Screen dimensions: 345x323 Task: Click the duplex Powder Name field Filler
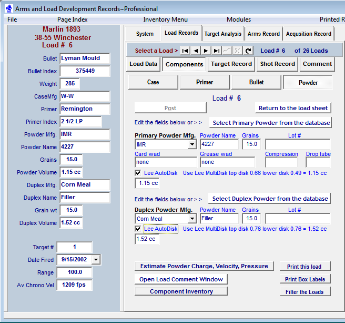219,219
